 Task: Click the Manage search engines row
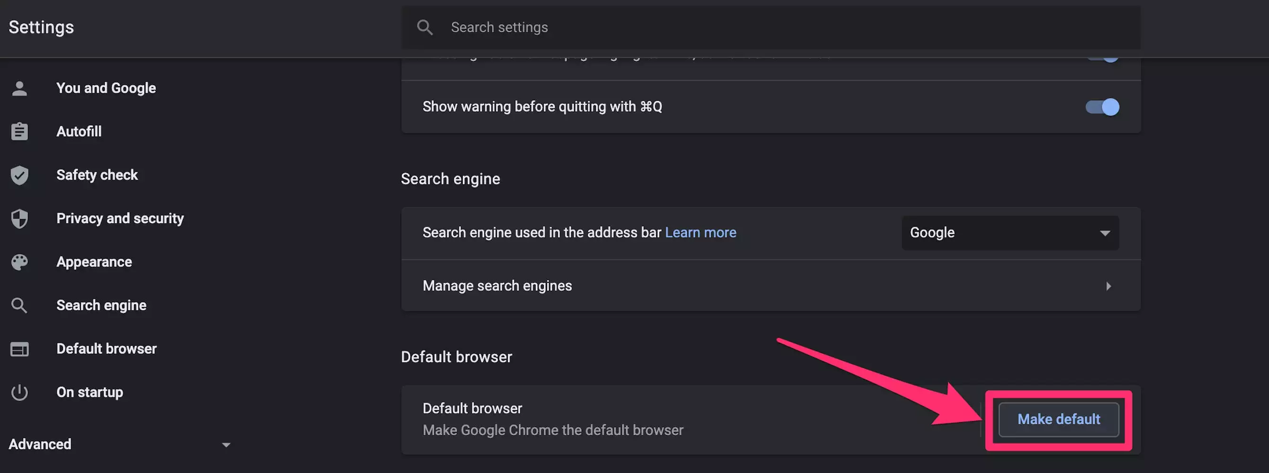point(771,286)
